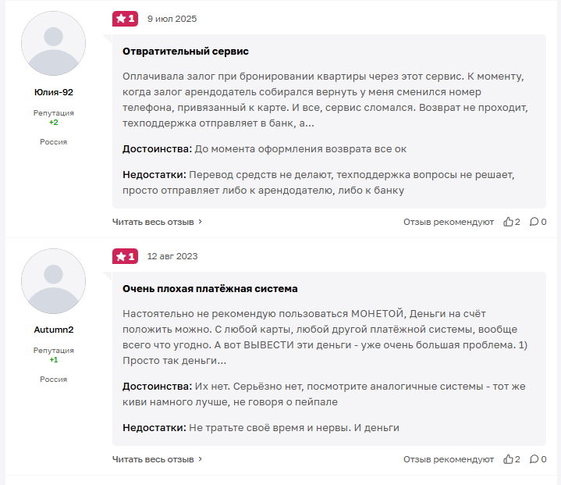The image size is (561, 485).
Task: Click comment icon on Юлия-92's review
Action: 534,222
